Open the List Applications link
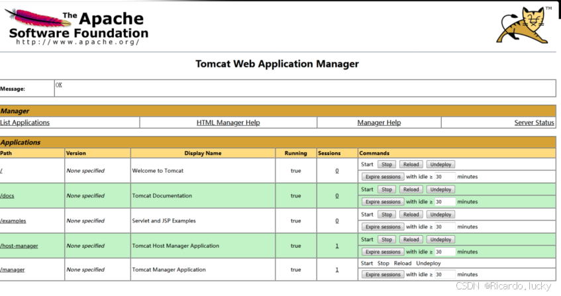Screen dimensions: 561x296 25,123
